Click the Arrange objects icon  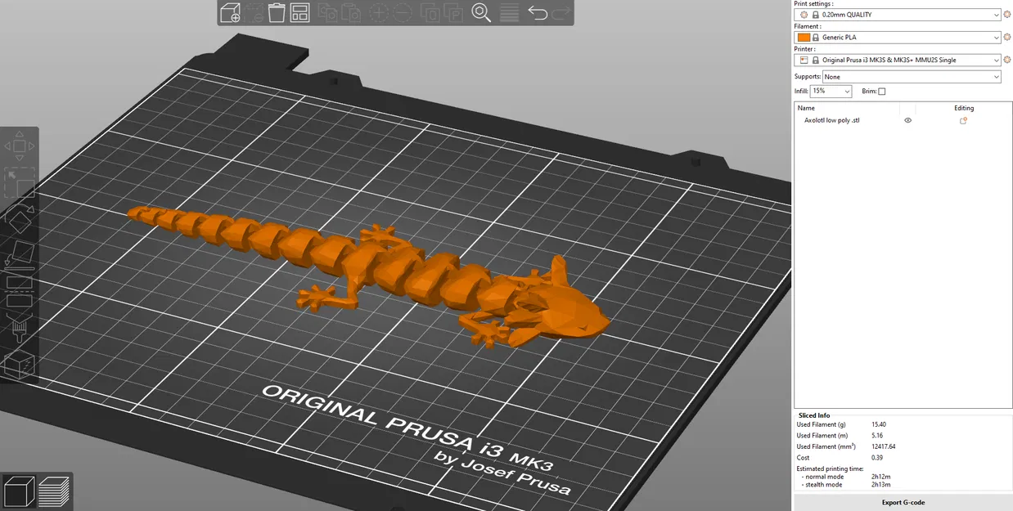(299, 12)
